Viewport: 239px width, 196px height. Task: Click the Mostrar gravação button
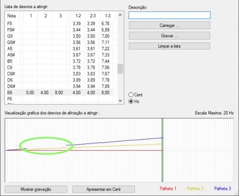click(x=36, y=189)
